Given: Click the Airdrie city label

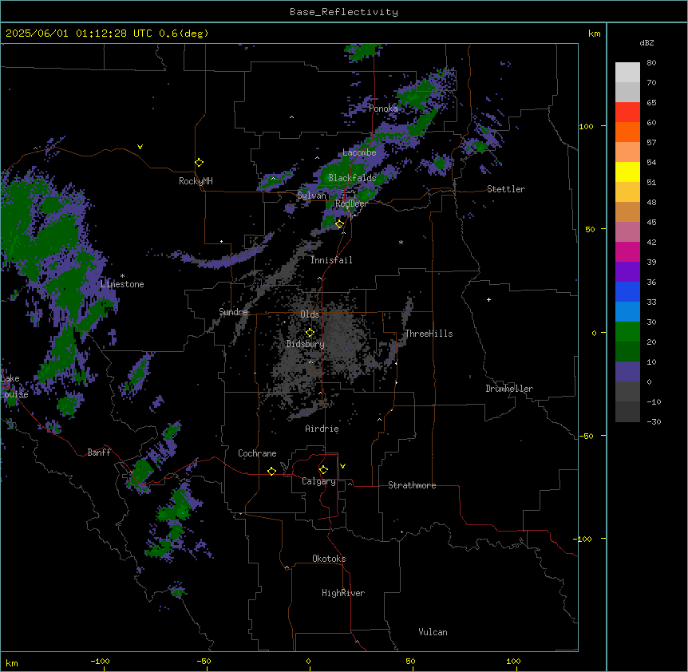Looking at the screenshot, I should pos(322,429).
